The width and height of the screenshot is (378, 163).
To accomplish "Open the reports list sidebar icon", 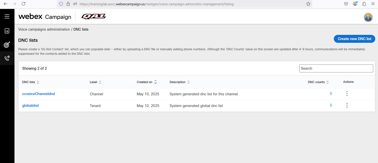I will (7, 31).
